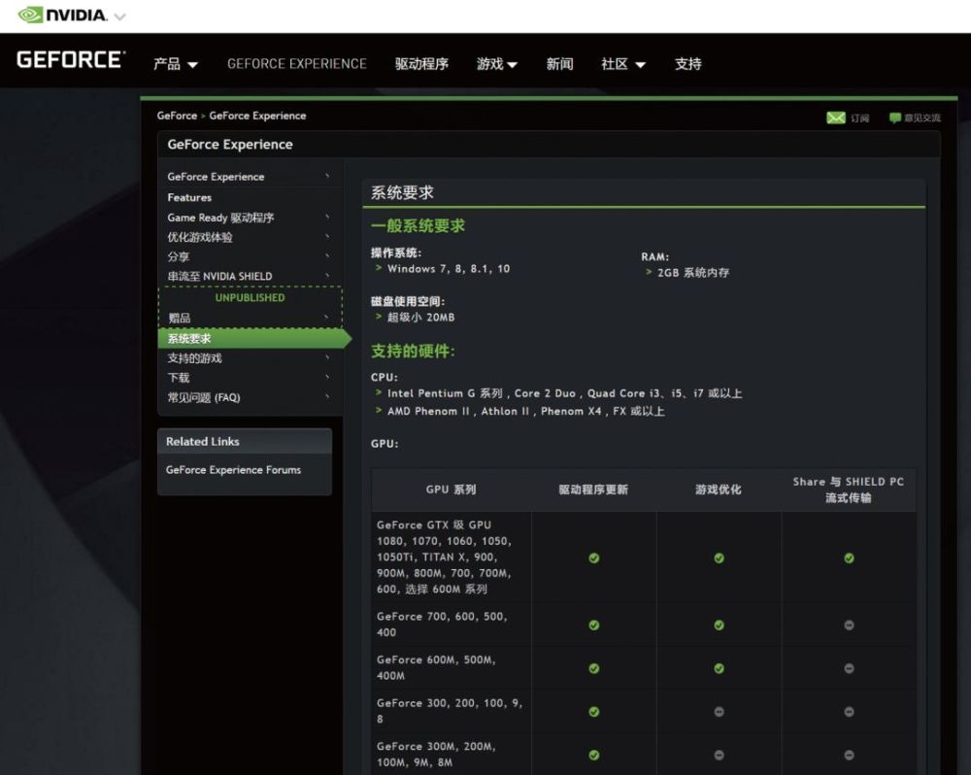This screenshot has width=971, height=775.
Task: Open the dropdown chevron beside the NVIDIA logo
Action: click(120, 17)
